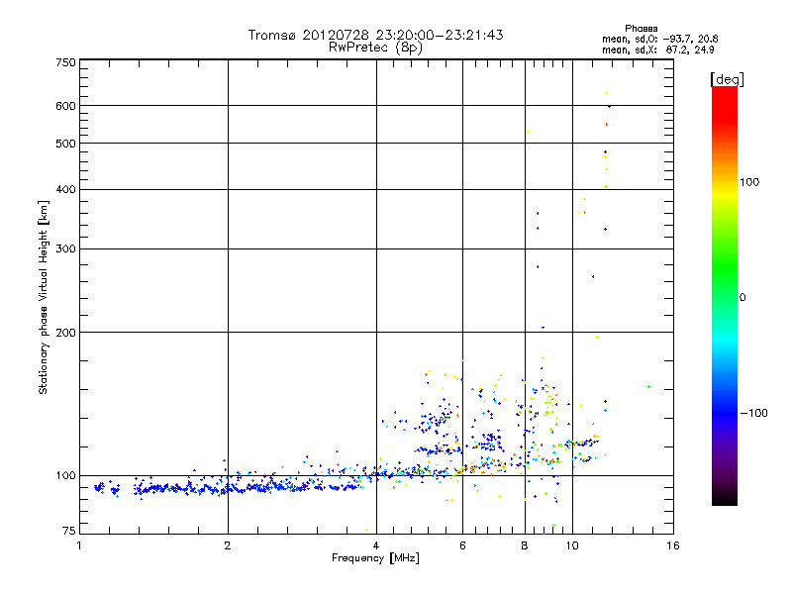Click the Phases header text
The height and width of the screenshot is (594, 792).
[x=641, y=29]
